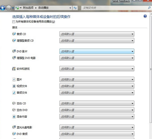This screenshot has width=152, height=139.
Task: Click the 文档文件夹 search field
Action: point(114,8)
